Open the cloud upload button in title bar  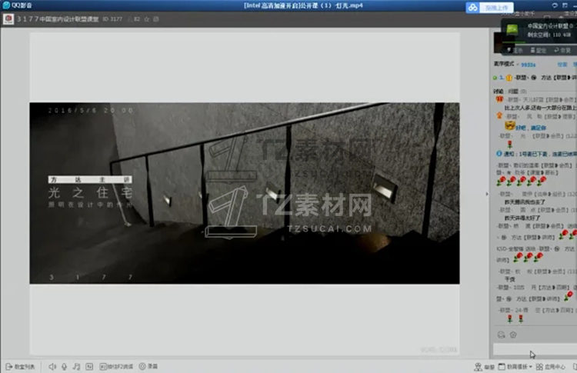496,8
